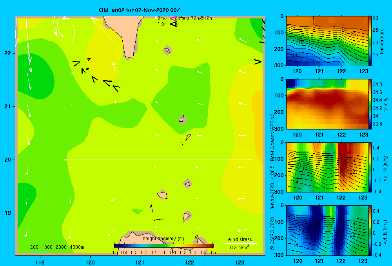Screen dimensions: 392x266
Task: Click the 'drifters 72h@12h' legend label
Action: tap(193, 18)
